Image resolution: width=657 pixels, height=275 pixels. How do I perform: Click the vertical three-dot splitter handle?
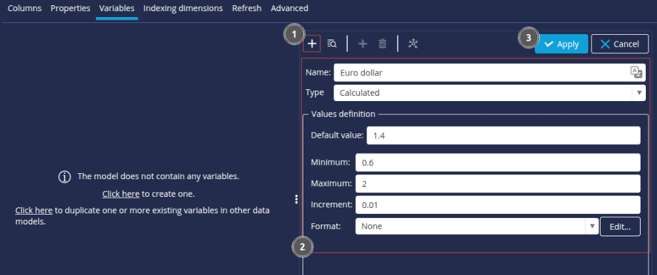[297, 199]
